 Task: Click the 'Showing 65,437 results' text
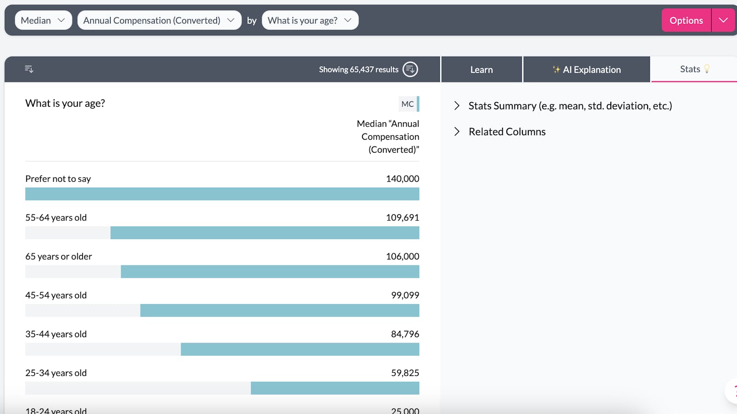click(358, 69)
